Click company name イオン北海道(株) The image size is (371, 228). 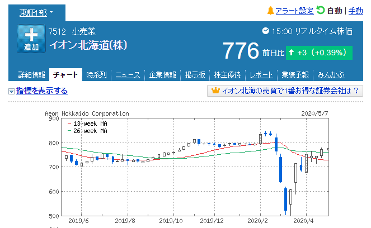88,45
